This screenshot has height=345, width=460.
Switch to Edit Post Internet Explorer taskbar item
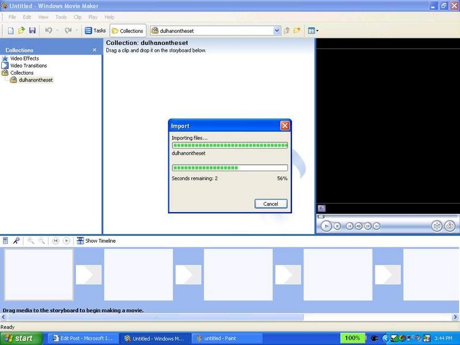click(83, 338)
